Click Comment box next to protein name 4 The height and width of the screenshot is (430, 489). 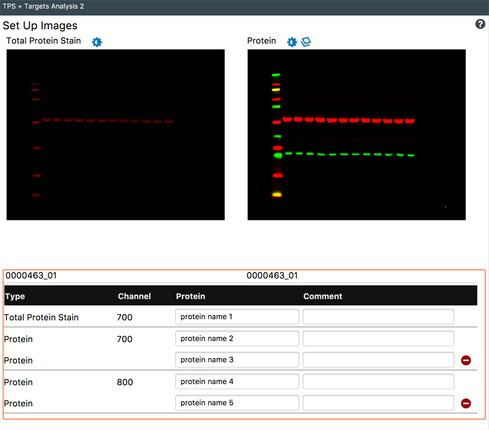pos(378,382)
